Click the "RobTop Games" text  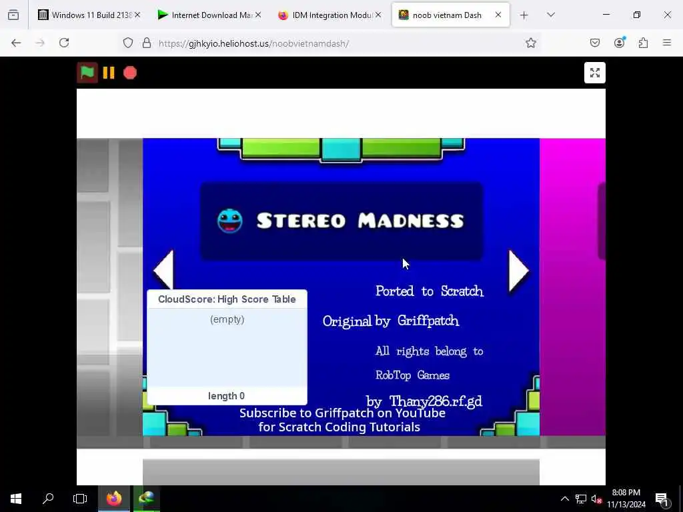(412, 375)
